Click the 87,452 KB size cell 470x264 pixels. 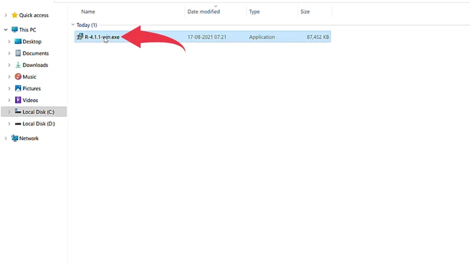(318, 37)
